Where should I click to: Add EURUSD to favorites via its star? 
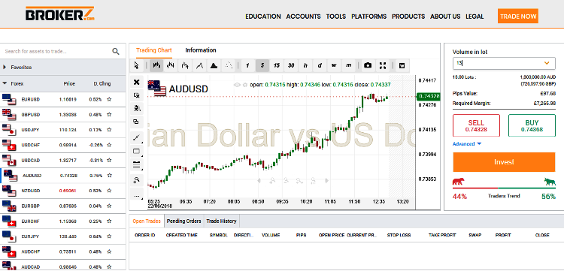click(109, 99)
